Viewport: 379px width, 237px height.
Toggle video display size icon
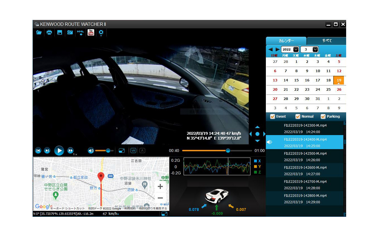(x=122, y=151)
